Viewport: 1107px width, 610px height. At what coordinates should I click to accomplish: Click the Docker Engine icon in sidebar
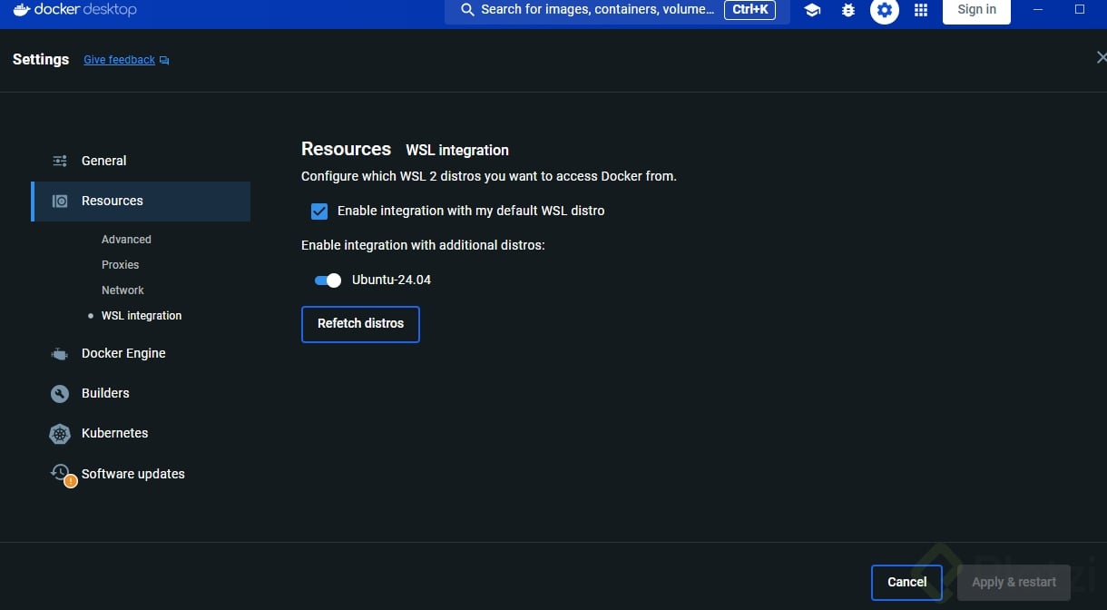coord(60,353)
